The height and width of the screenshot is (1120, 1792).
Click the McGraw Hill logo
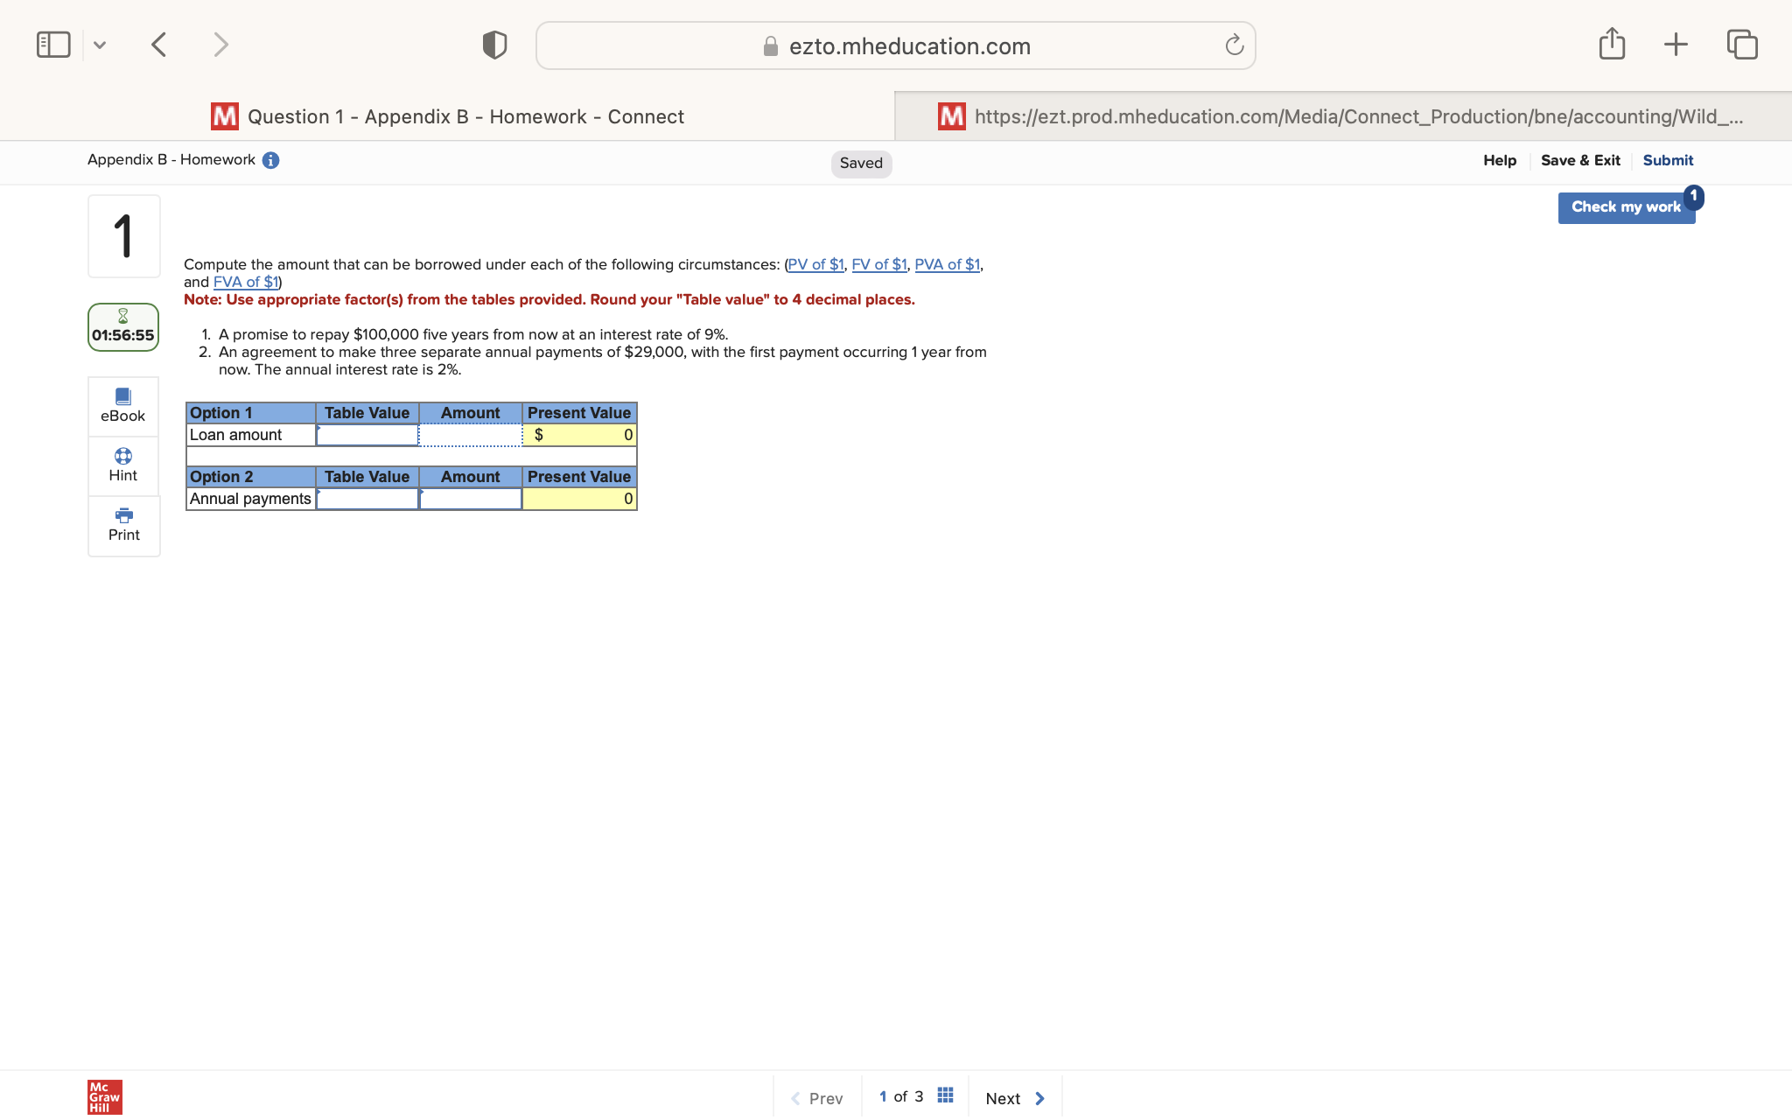click(103, 1096)
